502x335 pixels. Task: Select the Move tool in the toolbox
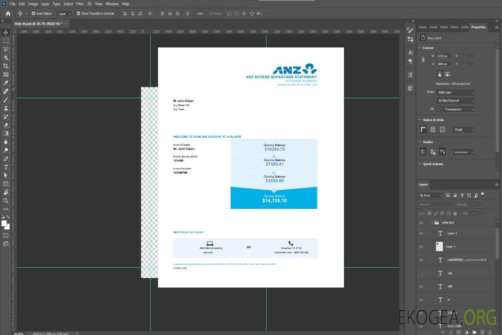click(x=6, y=33)
